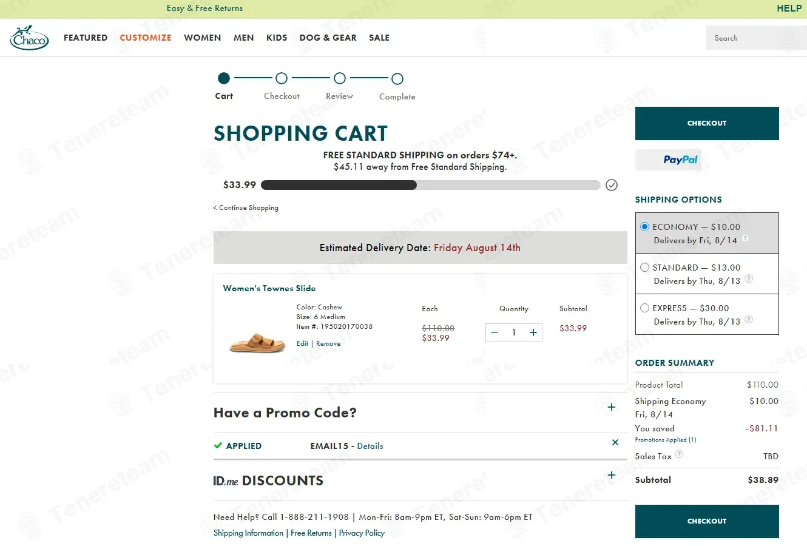Click the Cart step circle
Viewport: 807px width, 546px height.
click(224, 78)
